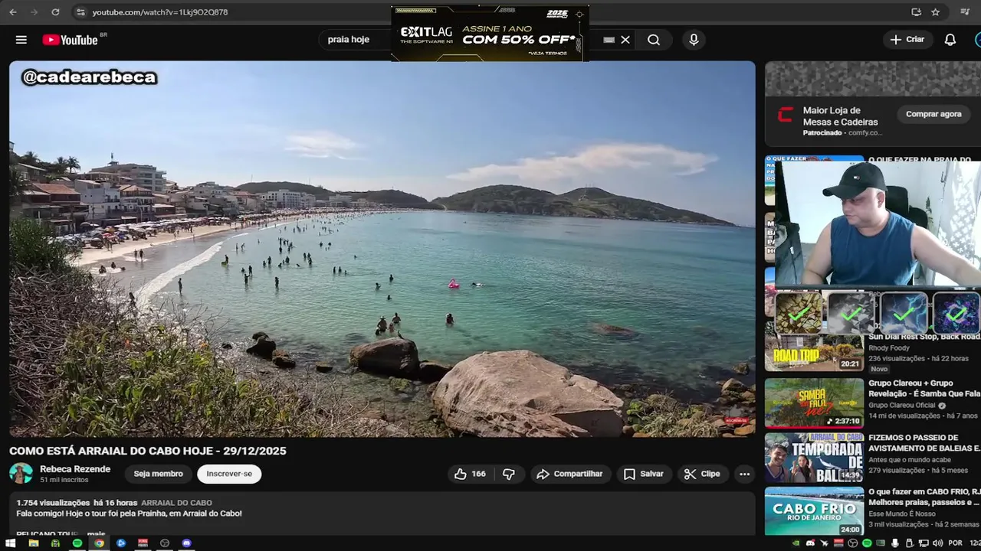Open Rebeca Rezende channel name link

tap(75, 469)
